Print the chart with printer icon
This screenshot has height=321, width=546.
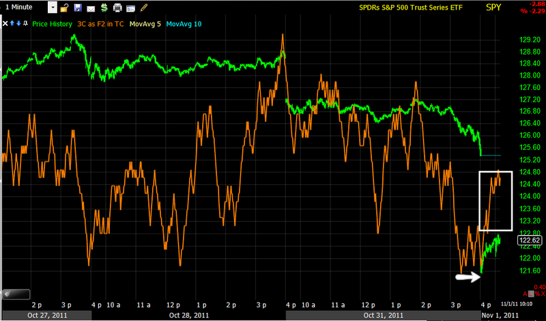[117, 7]
